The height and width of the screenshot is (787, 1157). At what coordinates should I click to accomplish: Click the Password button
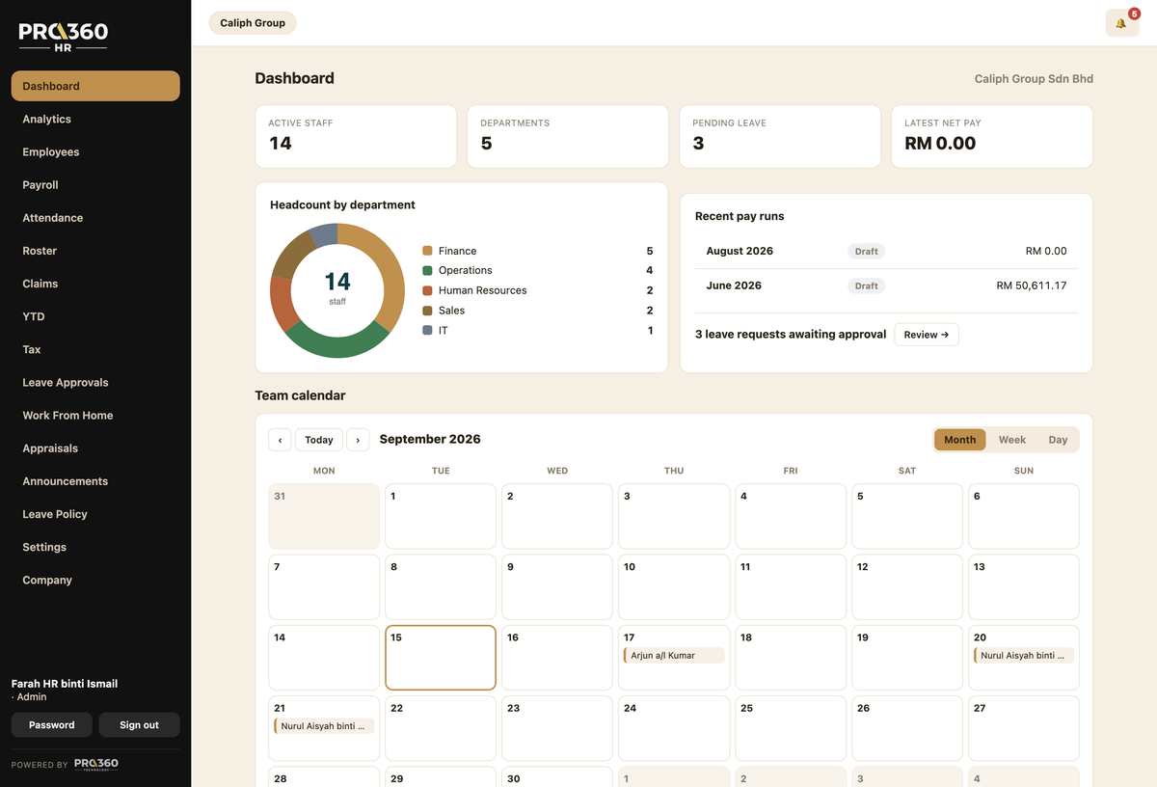pyautogui.click(x=52, y=725)
